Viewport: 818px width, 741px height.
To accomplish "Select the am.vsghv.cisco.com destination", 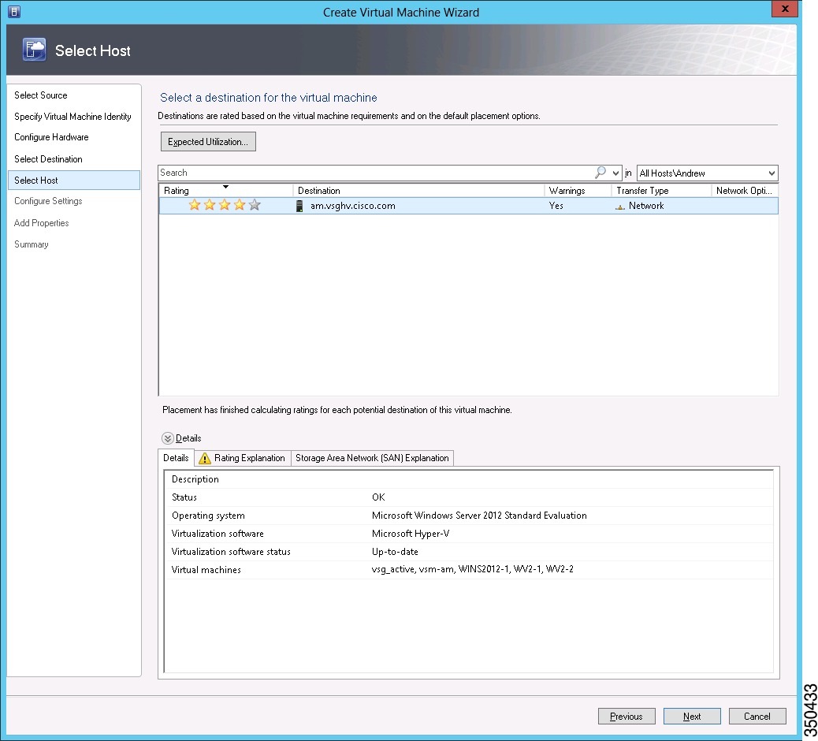I will click(353, 206).
